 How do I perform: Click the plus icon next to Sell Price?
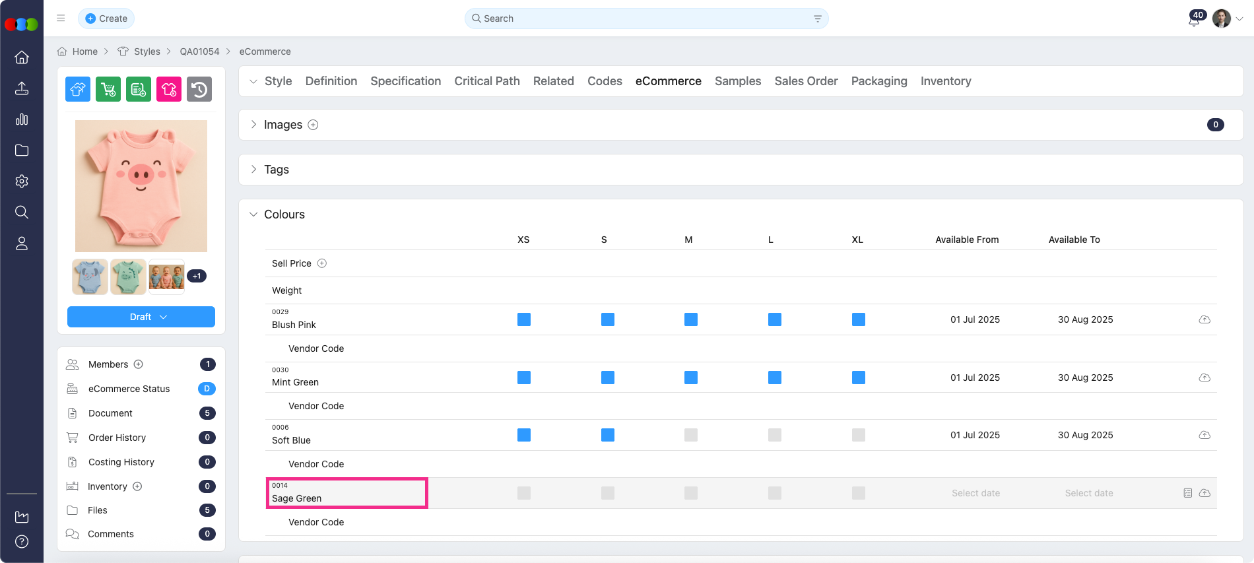pos(322,263)
